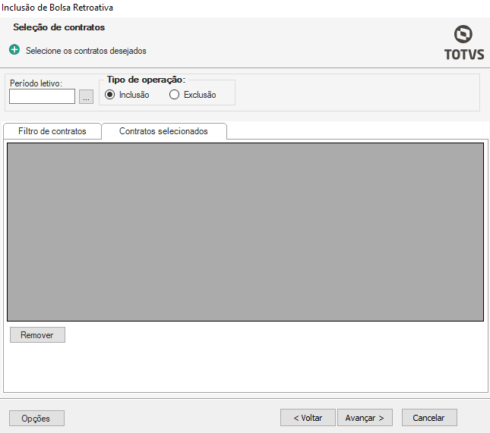Go back with the Voltar button

point(308,418)
